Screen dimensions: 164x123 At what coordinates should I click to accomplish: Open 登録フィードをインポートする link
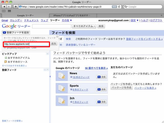tap(144, 39)
